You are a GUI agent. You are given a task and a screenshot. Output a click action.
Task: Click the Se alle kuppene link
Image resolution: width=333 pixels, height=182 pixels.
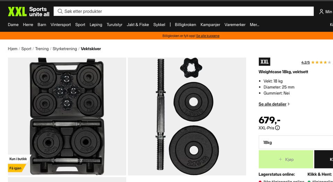[x=208, y=36]
